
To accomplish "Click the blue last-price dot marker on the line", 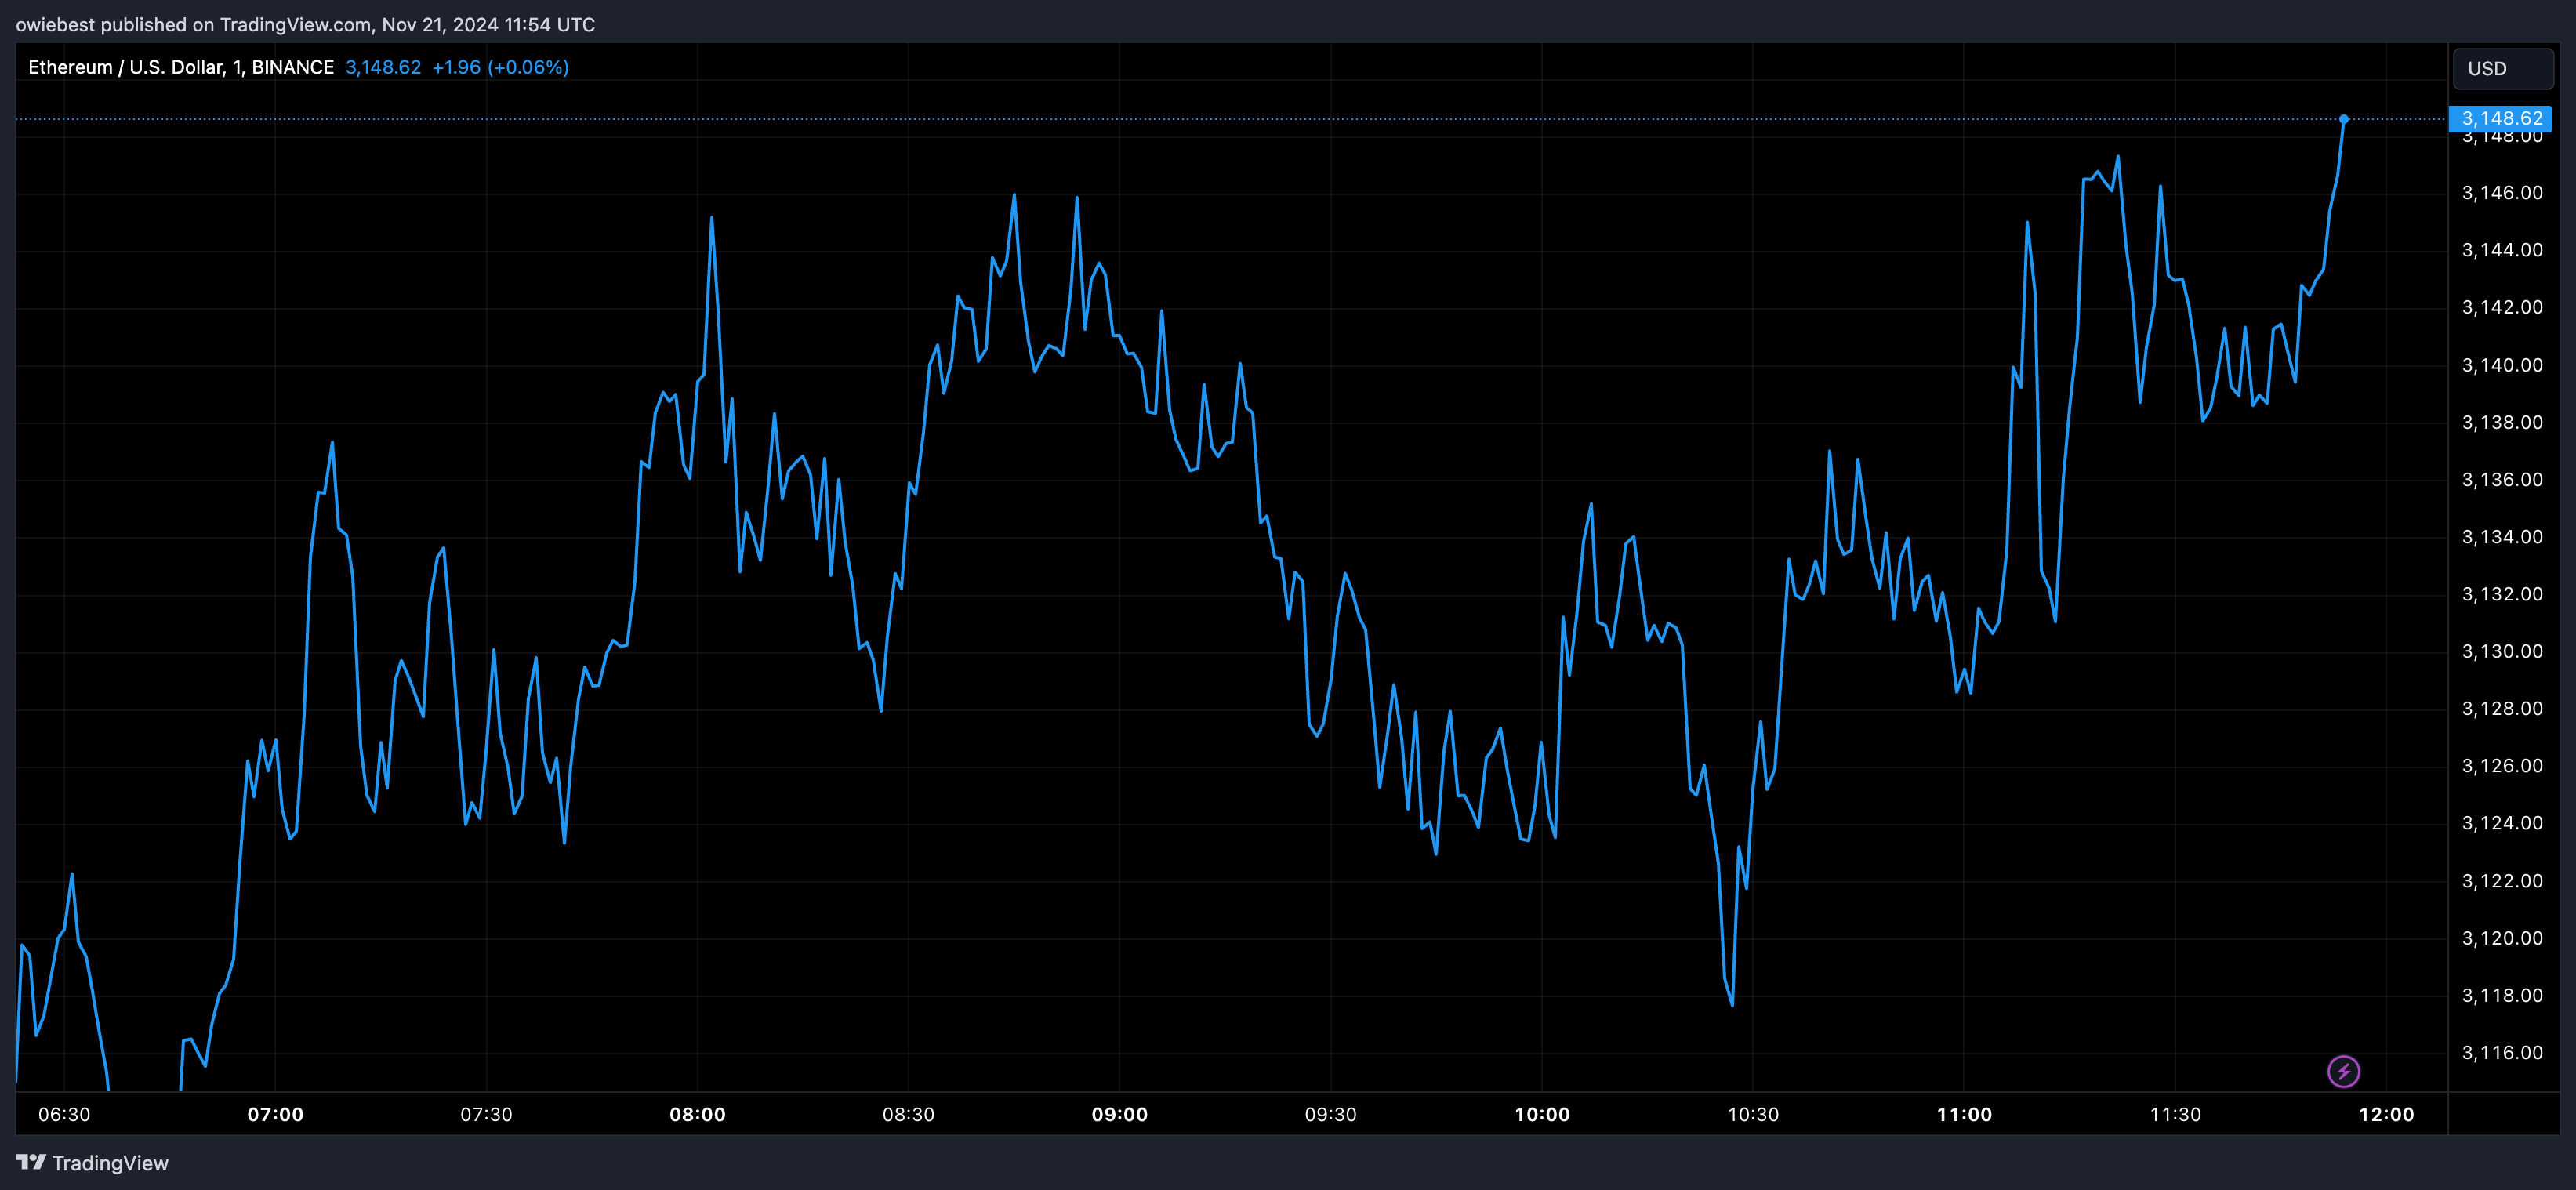I will coord(2343,119).
